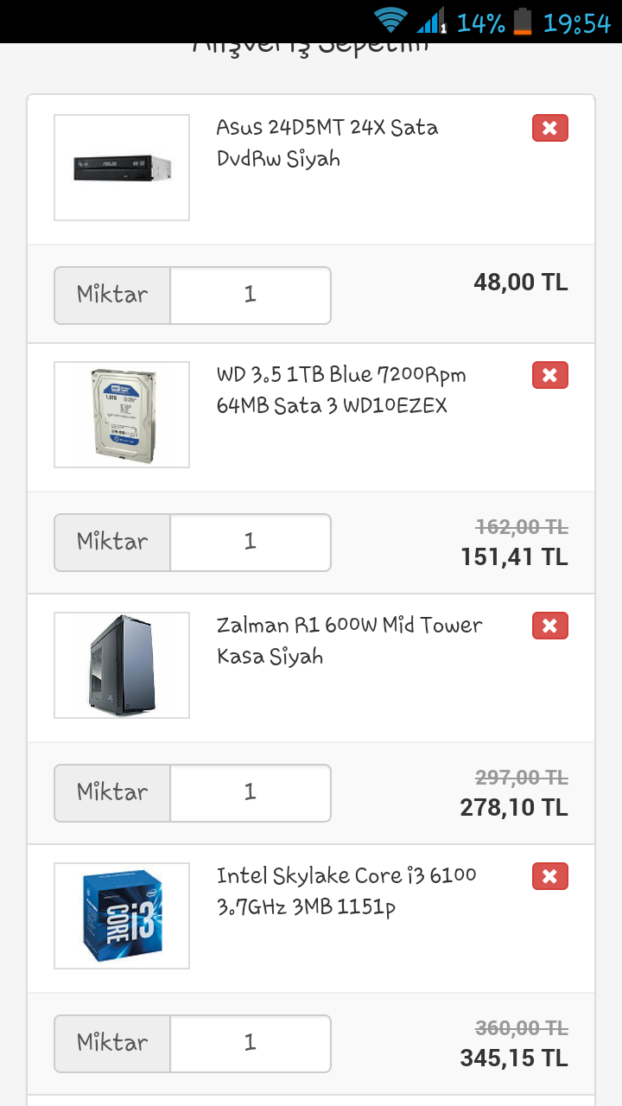This screenshot has width=622, height=1106.
Task: View Zalman R1 case product image
Action: (x=122, y=665)
